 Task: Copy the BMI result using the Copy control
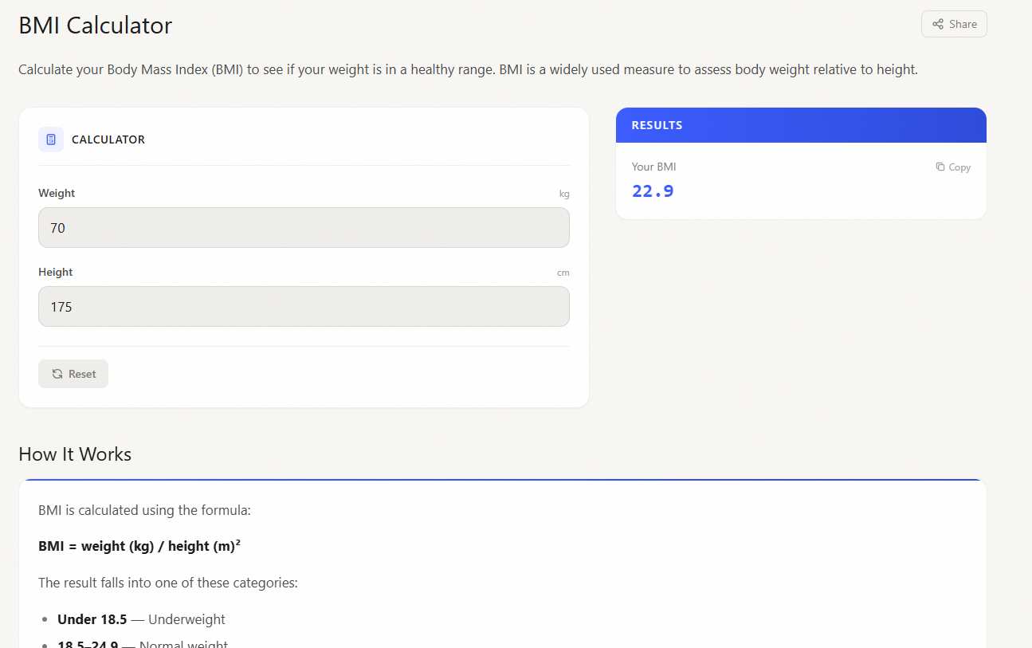coord(952,167)
